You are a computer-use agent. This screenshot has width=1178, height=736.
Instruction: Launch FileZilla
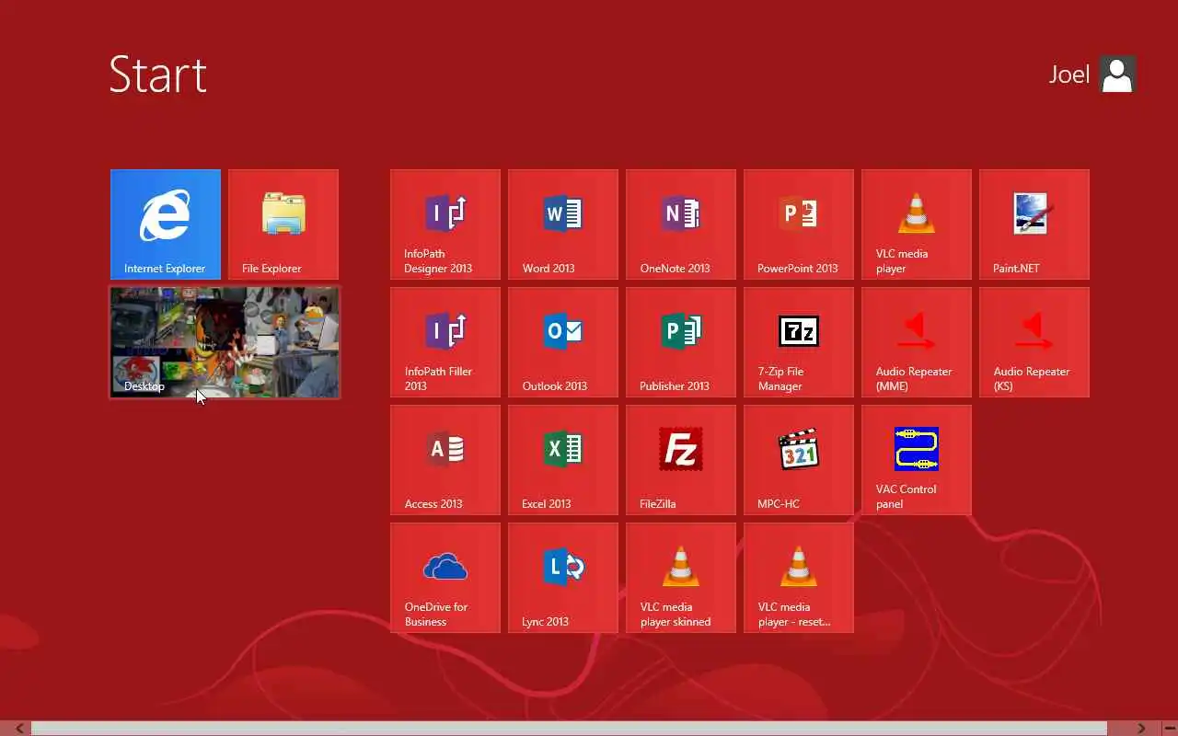681,460
